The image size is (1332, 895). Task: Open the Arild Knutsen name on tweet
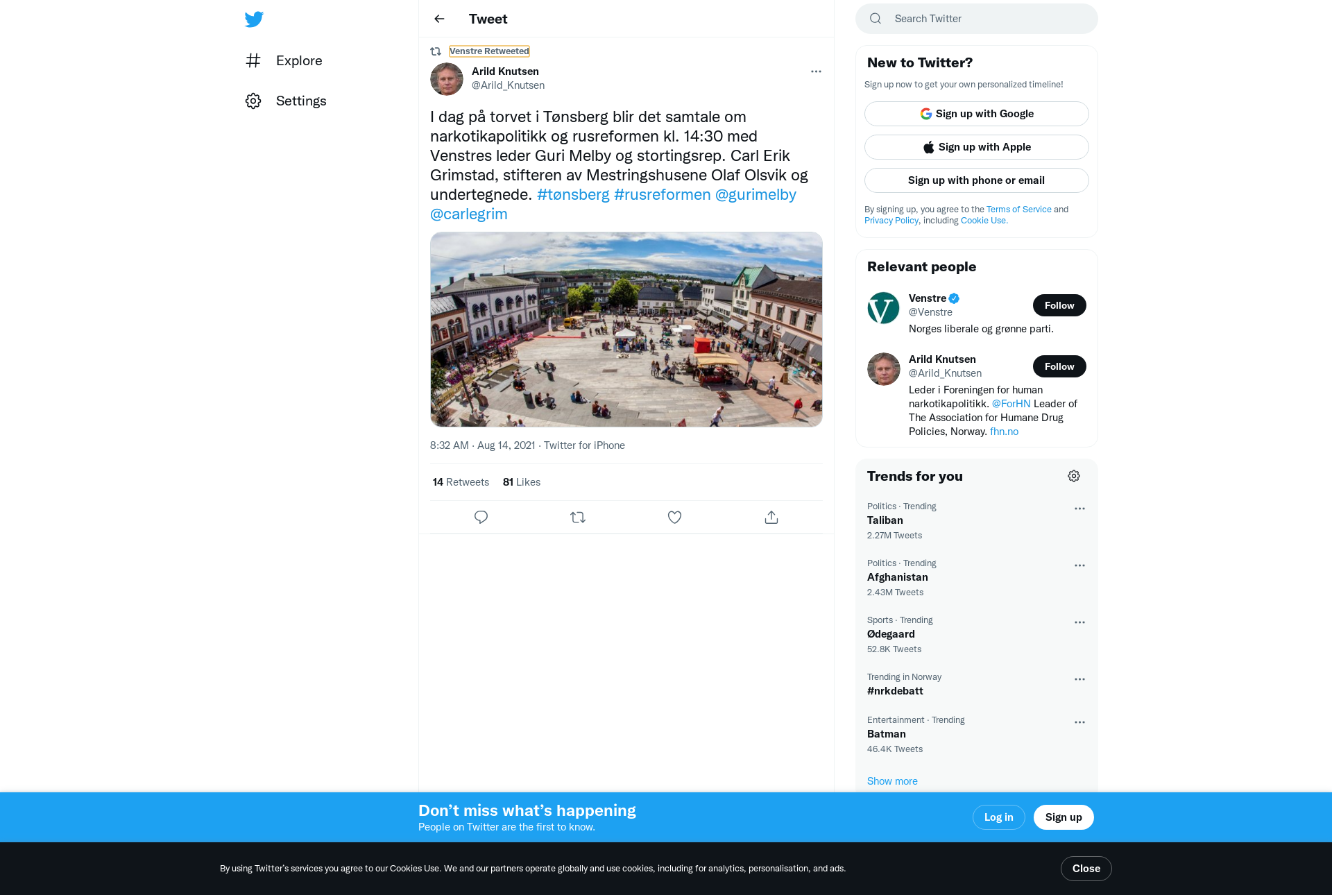(505, 71)
